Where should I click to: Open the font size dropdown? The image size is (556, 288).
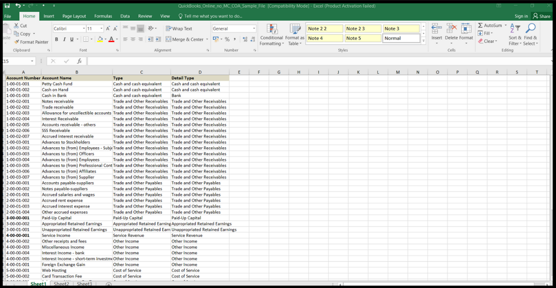coord(102,29)
